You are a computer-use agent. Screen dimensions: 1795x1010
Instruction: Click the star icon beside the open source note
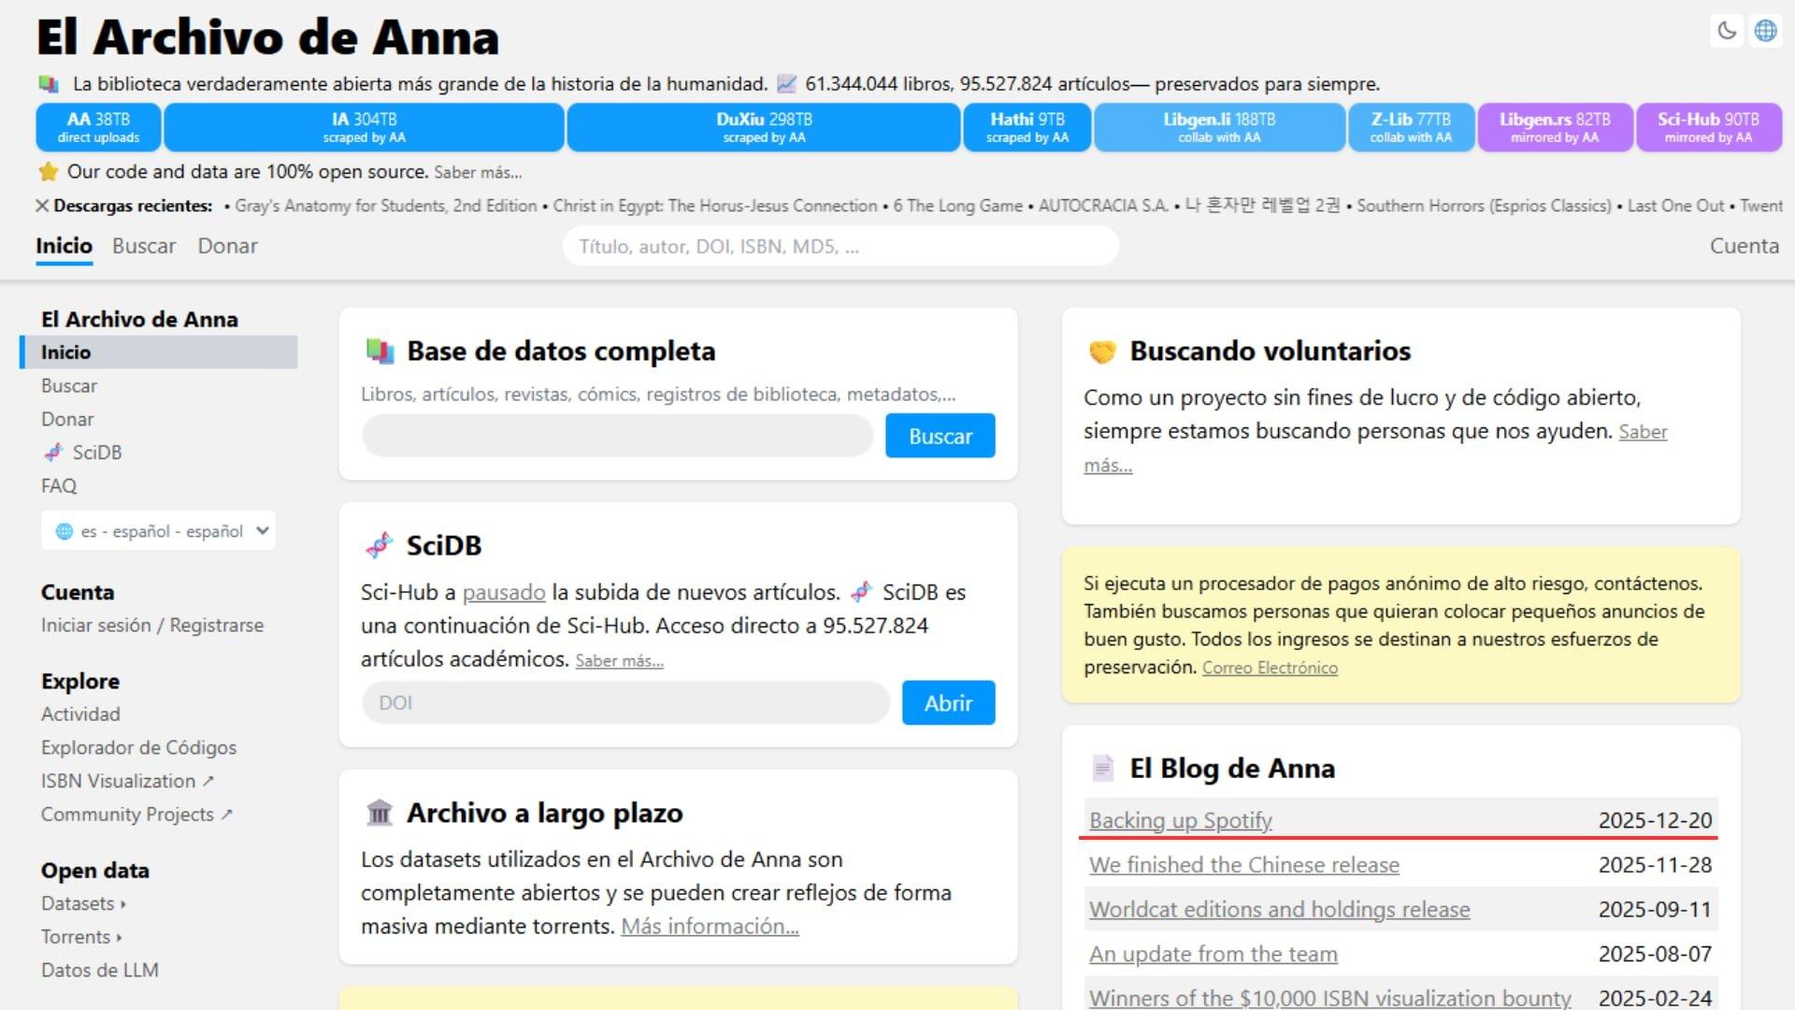click(x=46, y=171)
